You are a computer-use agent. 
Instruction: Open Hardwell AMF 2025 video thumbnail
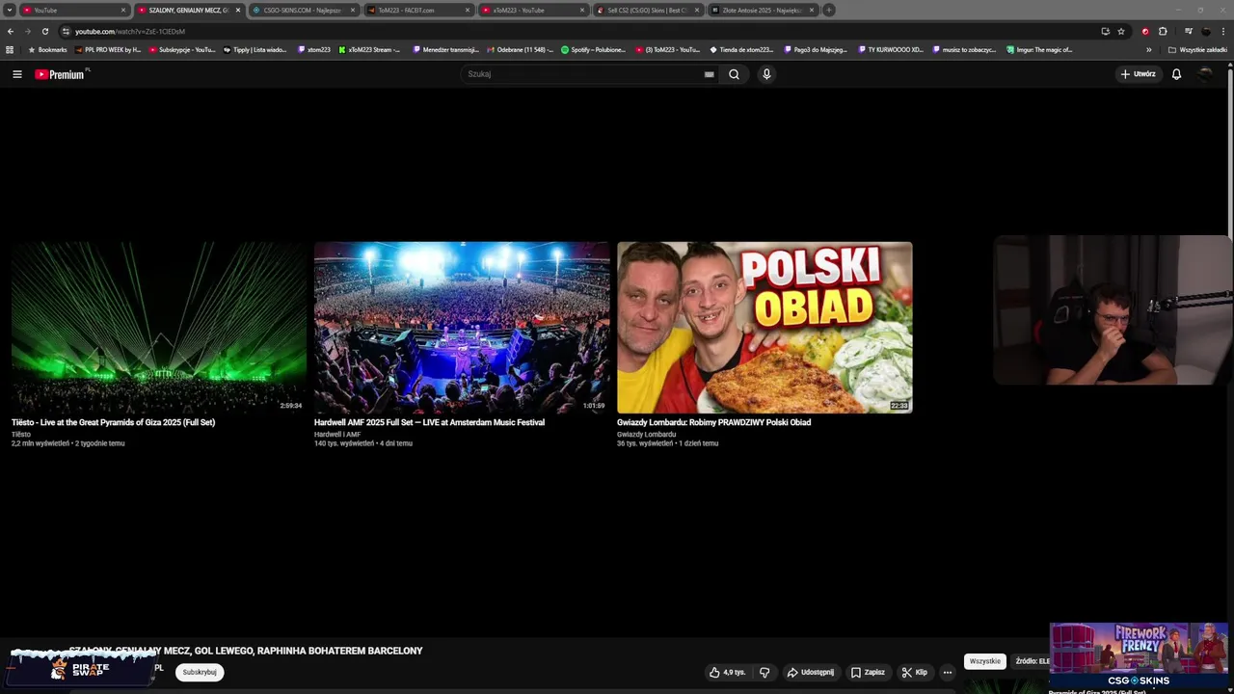pos(462,328)
